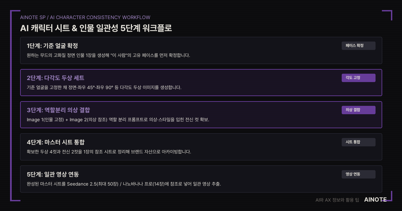Viewport: 402px width, 211px height.
Task: Select the 시트 통합 badge
Action: tap(358, 142)
